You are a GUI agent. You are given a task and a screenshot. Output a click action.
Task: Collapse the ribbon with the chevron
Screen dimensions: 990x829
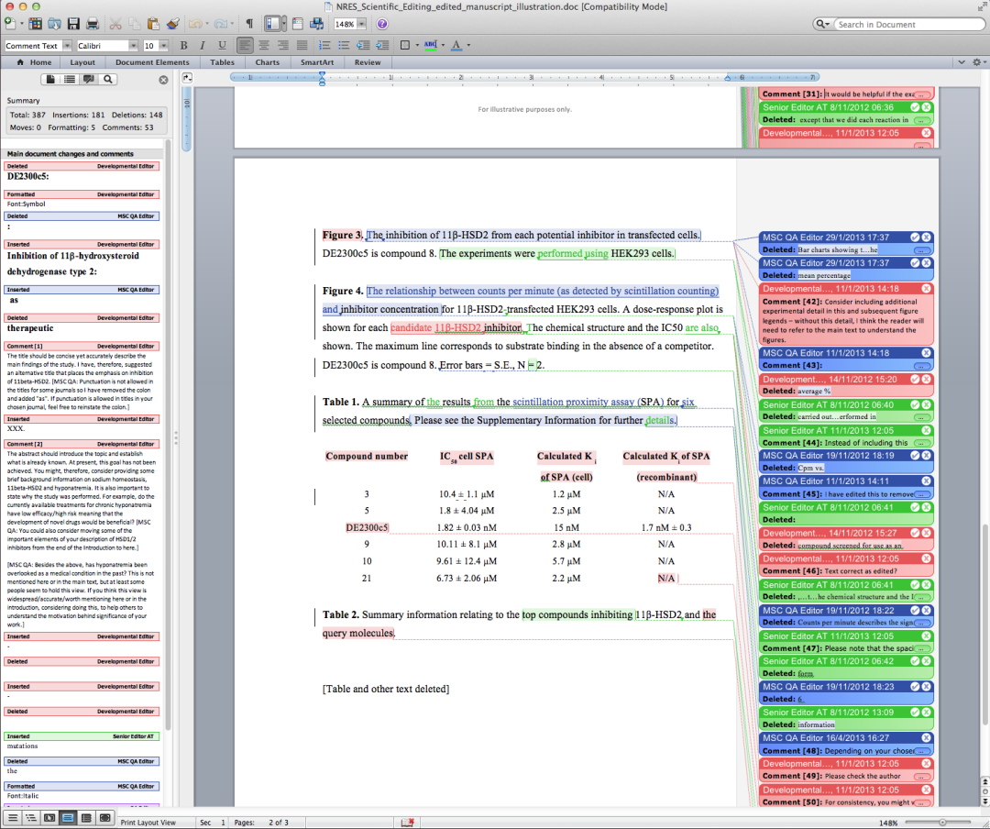point(962,62)
